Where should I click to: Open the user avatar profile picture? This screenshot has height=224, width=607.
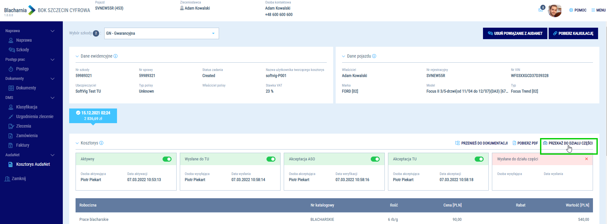(x=554, y=10)
